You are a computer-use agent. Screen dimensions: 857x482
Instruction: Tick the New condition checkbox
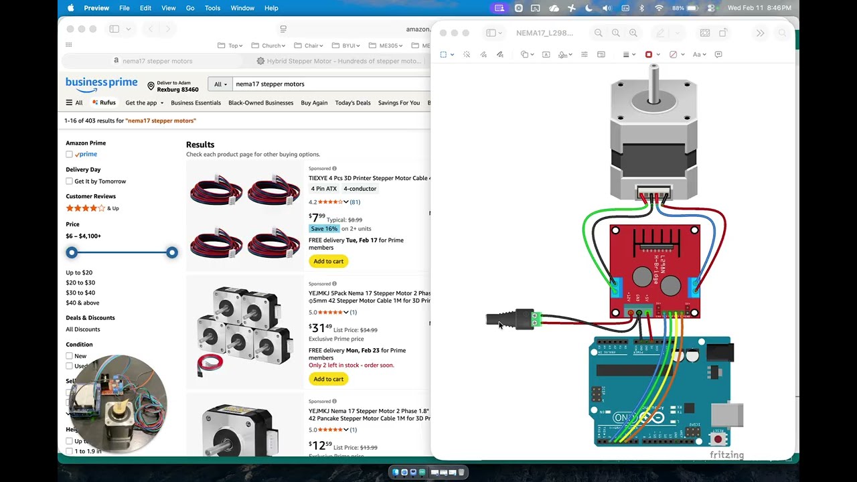click(x=69, y=356)
